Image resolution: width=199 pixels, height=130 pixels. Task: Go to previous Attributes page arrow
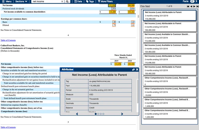(x=77, y=114)
